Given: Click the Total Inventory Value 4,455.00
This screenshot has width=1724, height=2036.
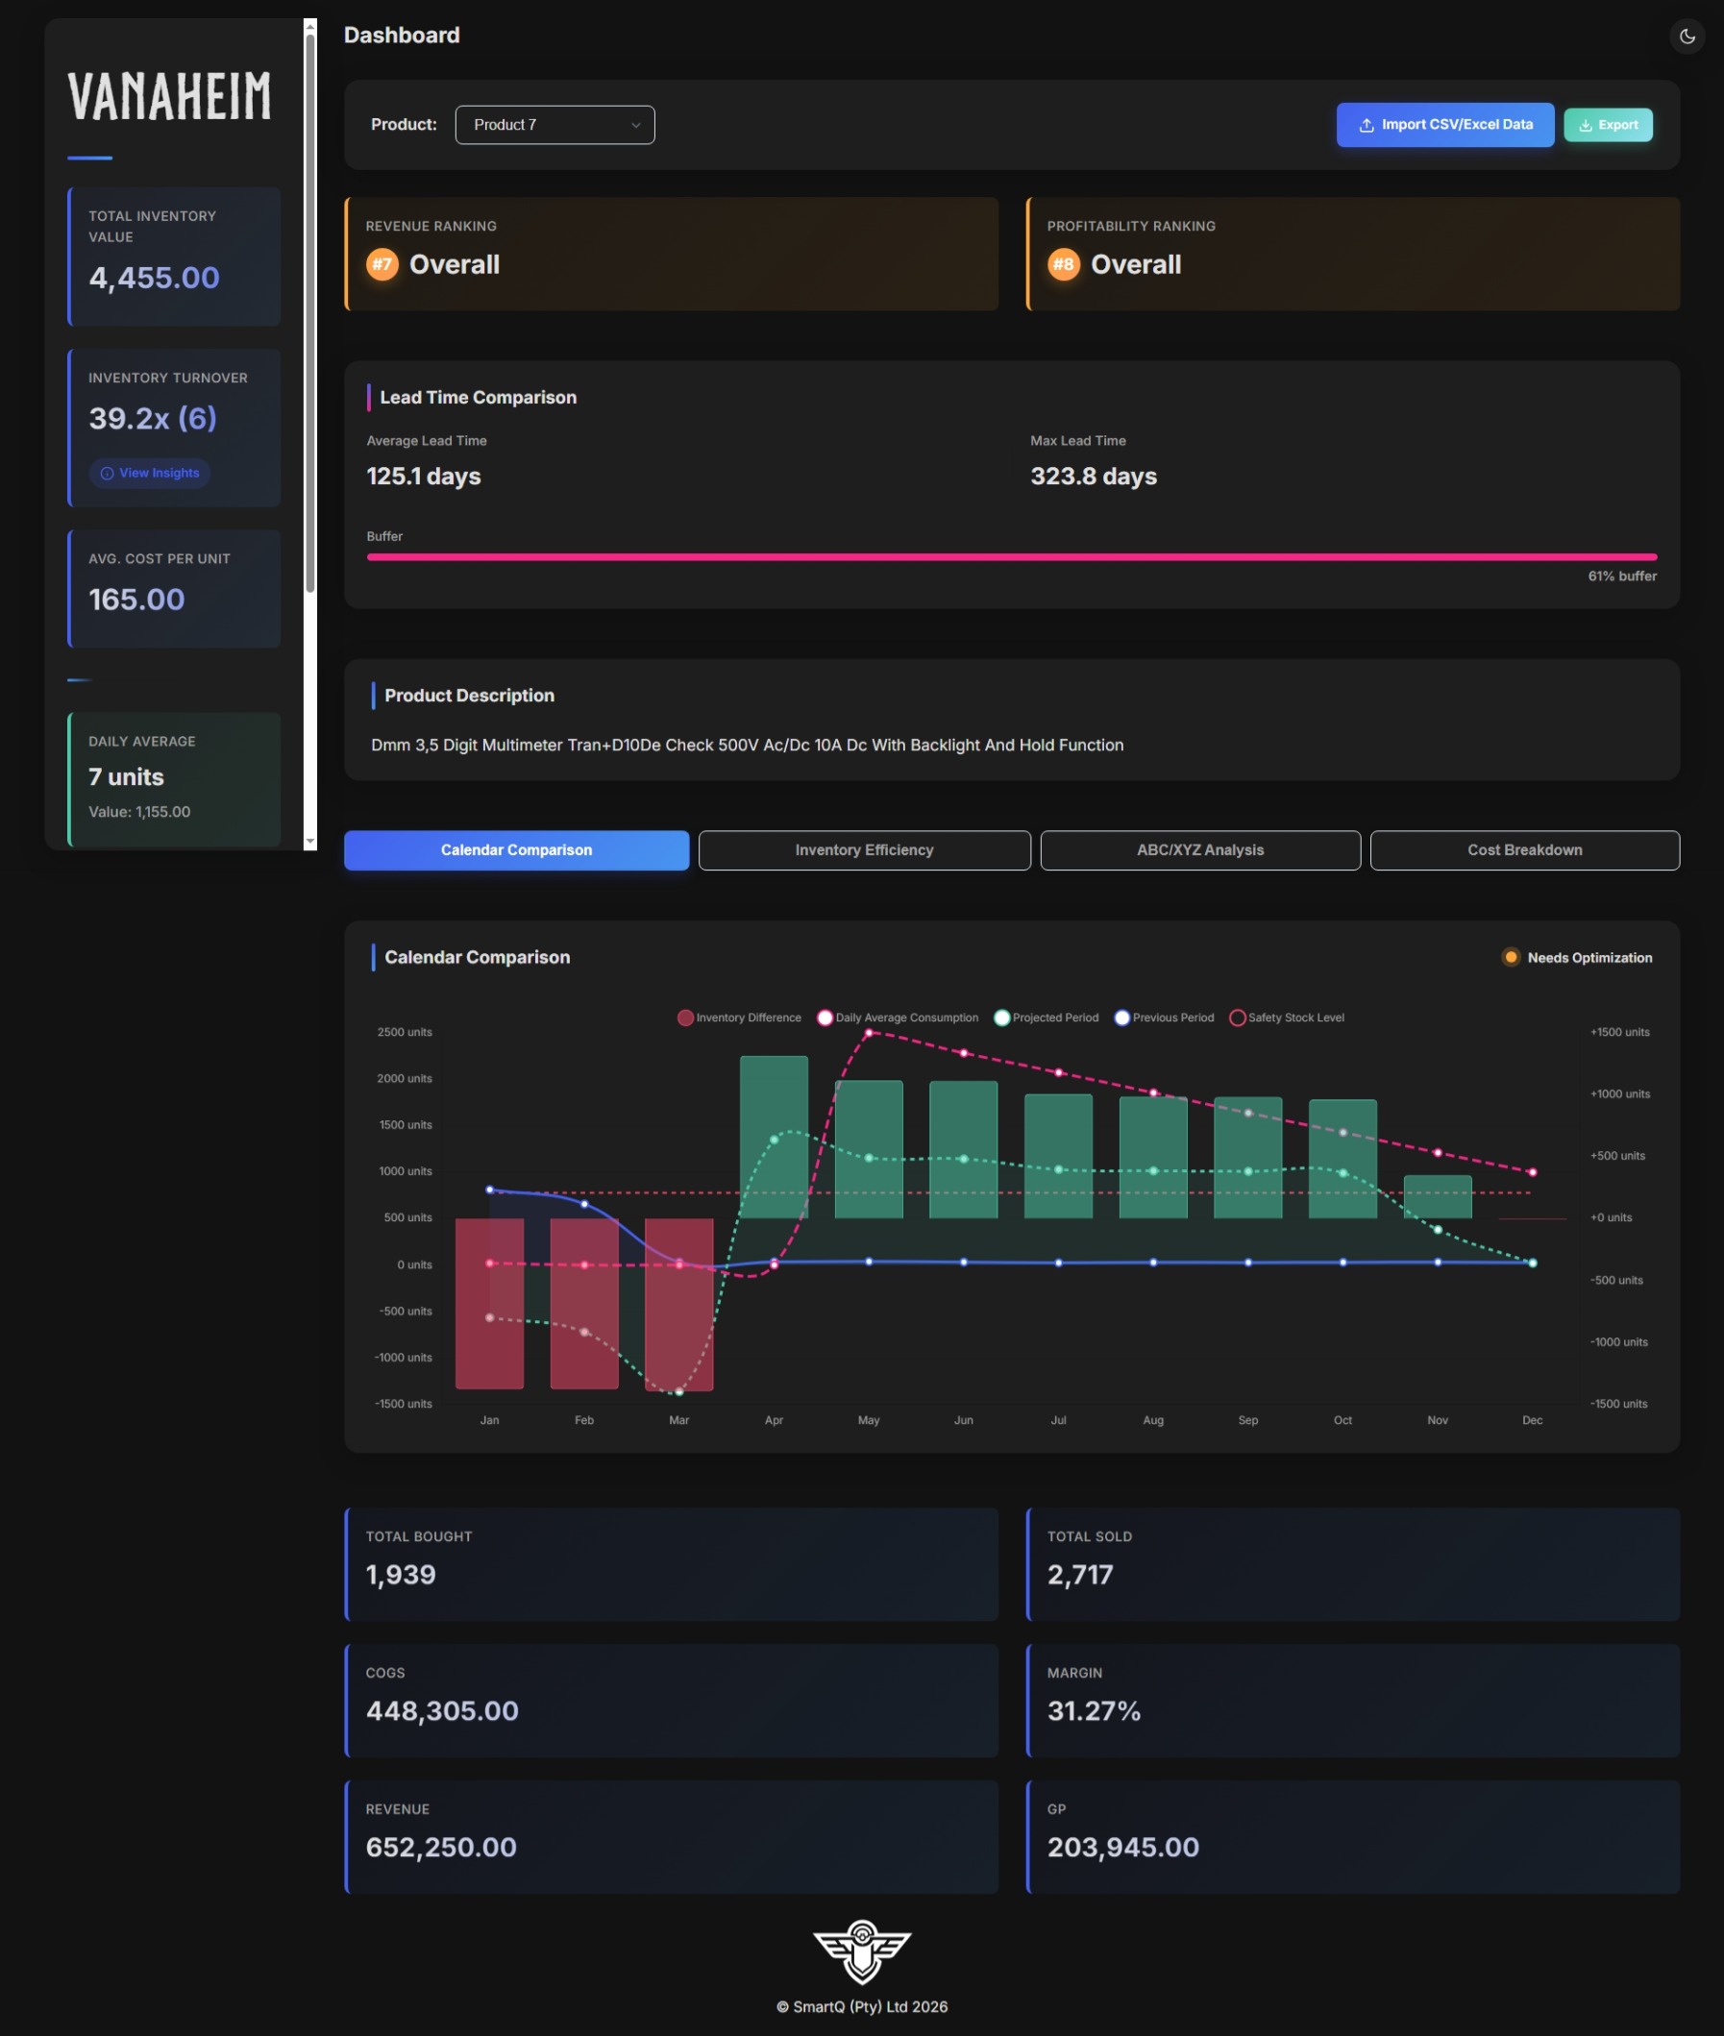Looking at the screenshot, I should click(155, 278).
